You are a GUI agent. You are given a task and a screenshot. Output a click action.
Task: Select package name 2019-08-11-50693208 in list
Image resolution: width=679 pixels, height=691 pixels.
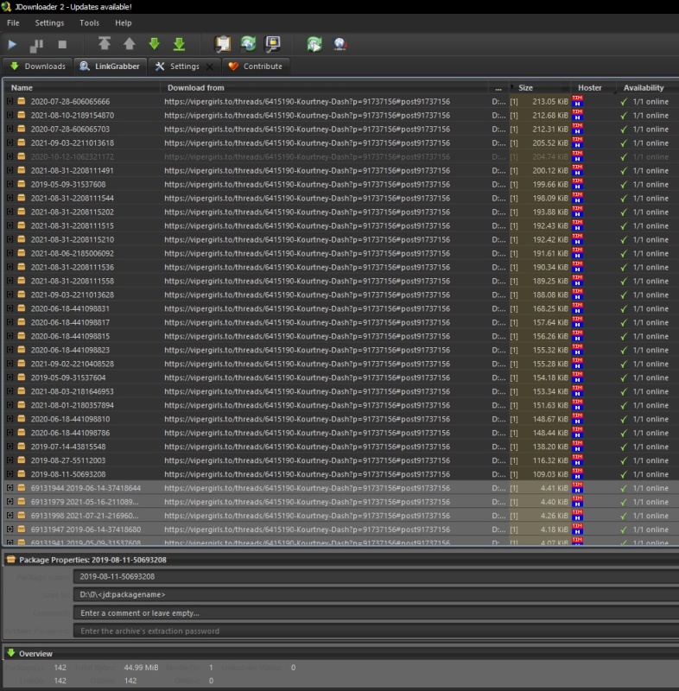click(x=68, y=474)
